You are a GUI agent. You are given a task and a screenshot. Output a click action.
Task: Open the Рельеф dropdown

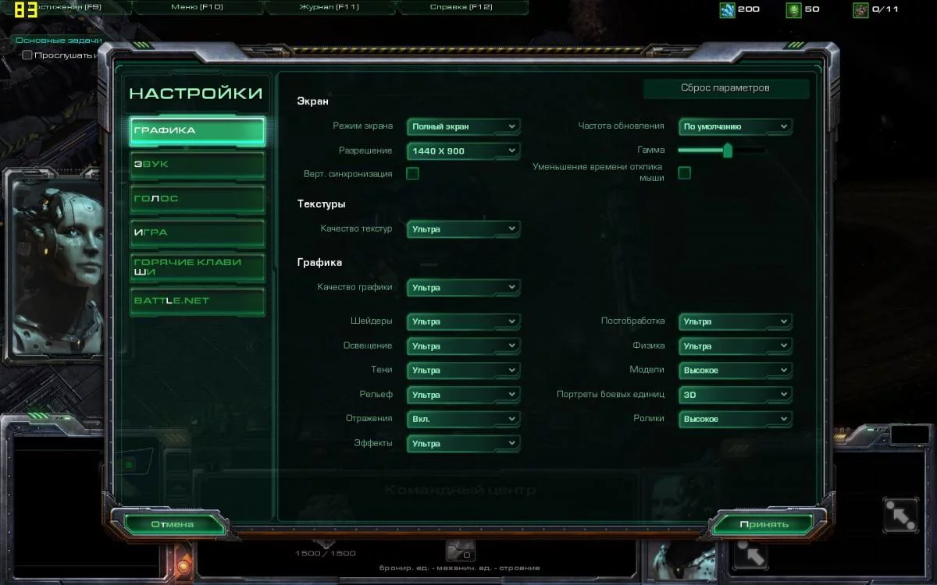[x=463, y=395]
